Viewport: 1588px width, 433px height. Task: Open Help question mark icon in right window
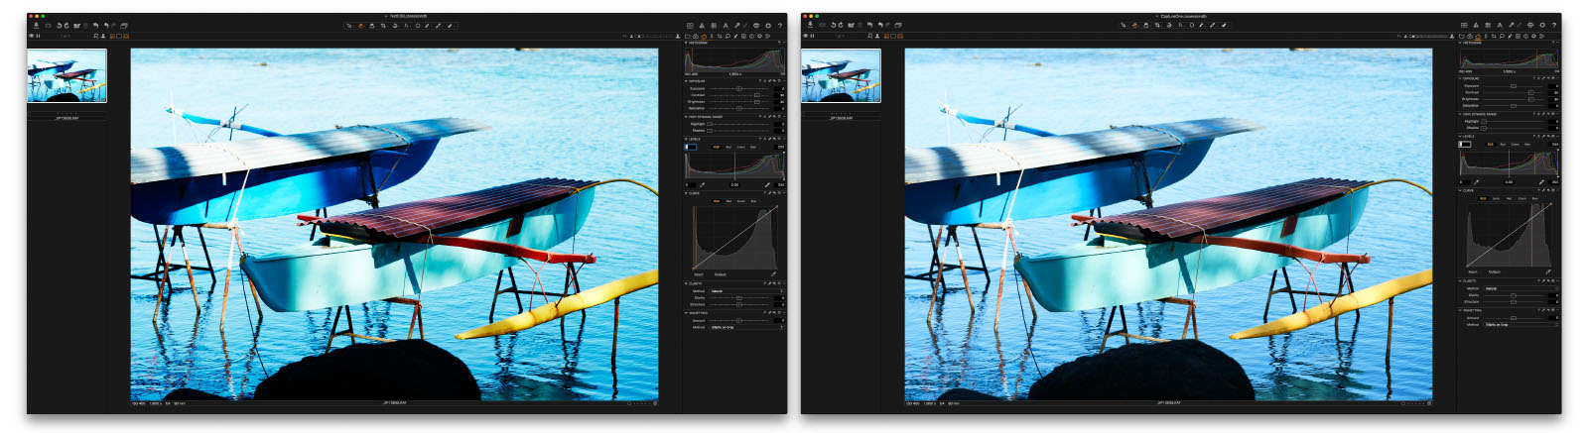coord(1554,26)
